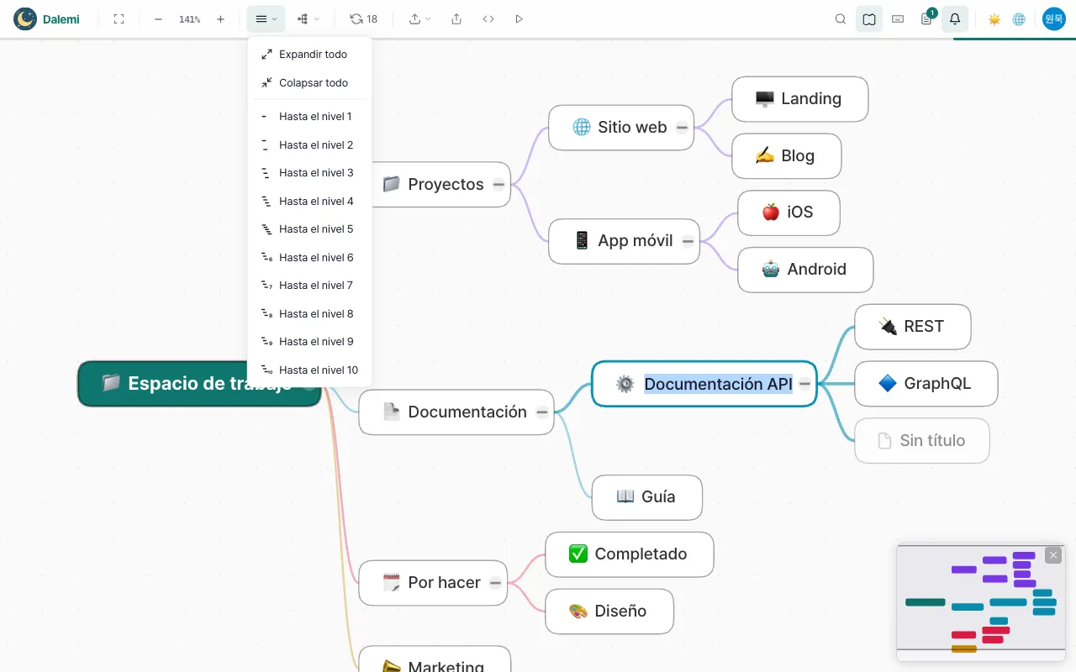Choose Hasta el nivel 3

pos(309,172)
